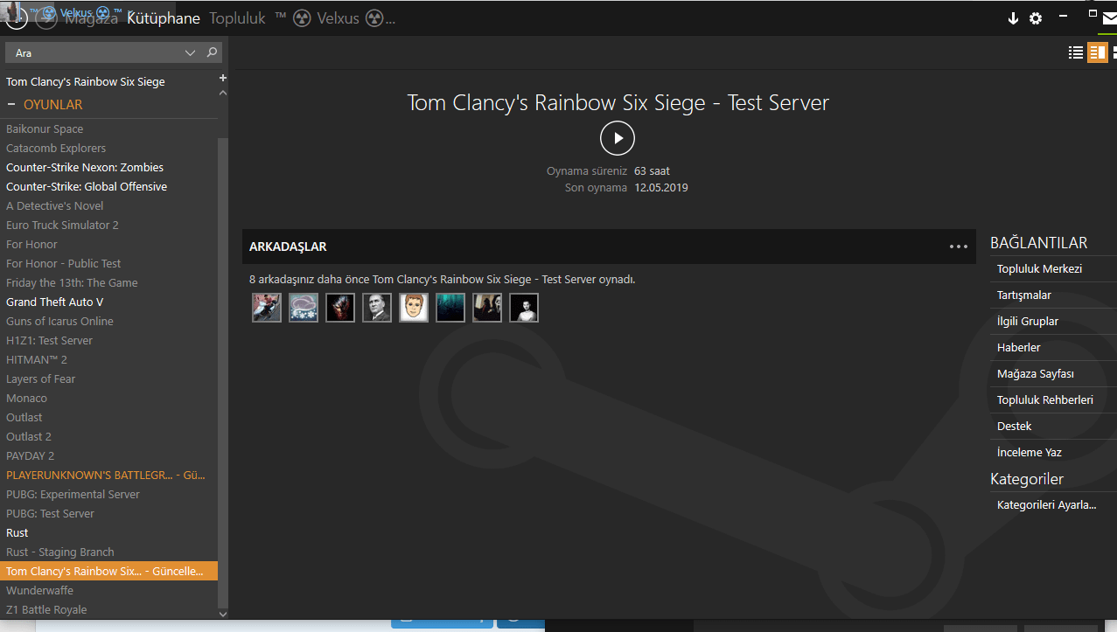The image size is (1117, 632).
Task: Collapse the OYUNLAR games section
Action: [x=12, y=105]
